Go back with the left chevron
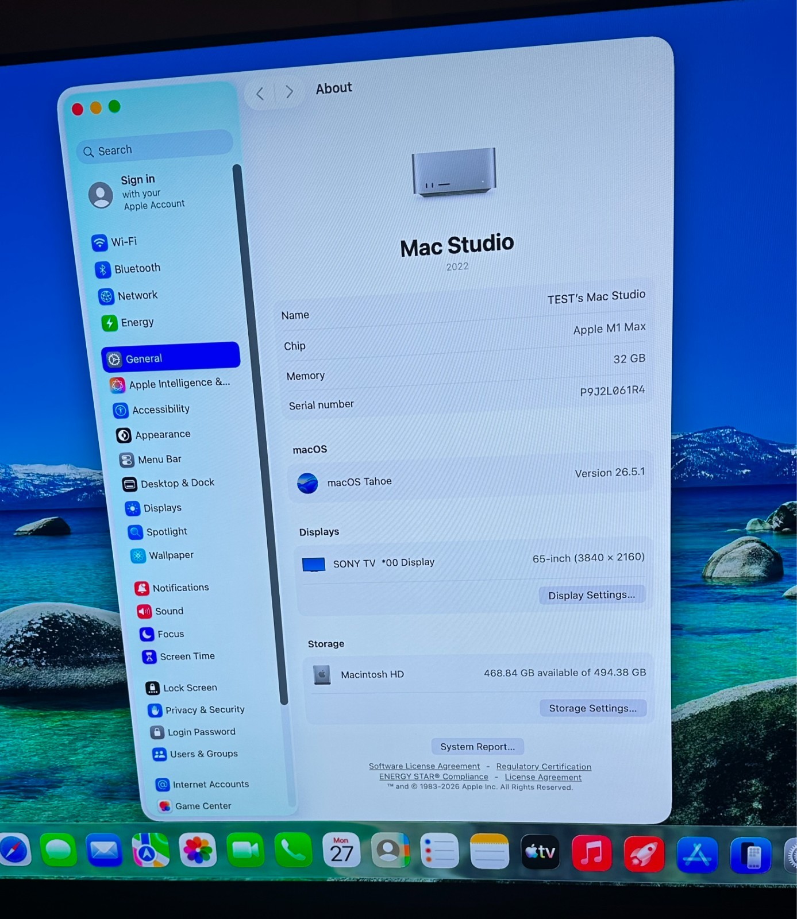797x919 pixels. click(260, 94)
